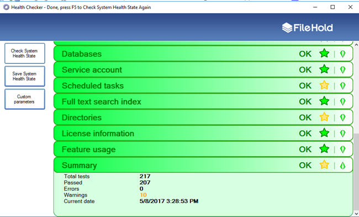Click the yellow star in the Summary row
This screenshot has width=359, height=217.
pyautogui.click(x=324, y=165)
